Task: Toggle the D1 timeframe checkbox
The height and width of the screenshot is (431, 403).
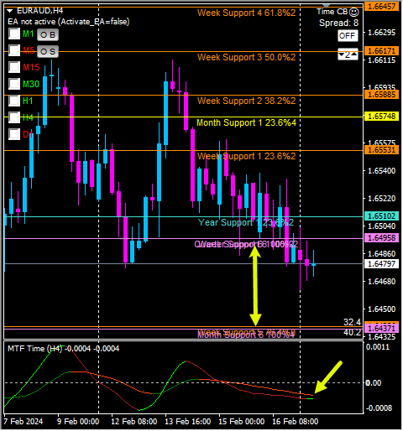Action: coord(14,134)
